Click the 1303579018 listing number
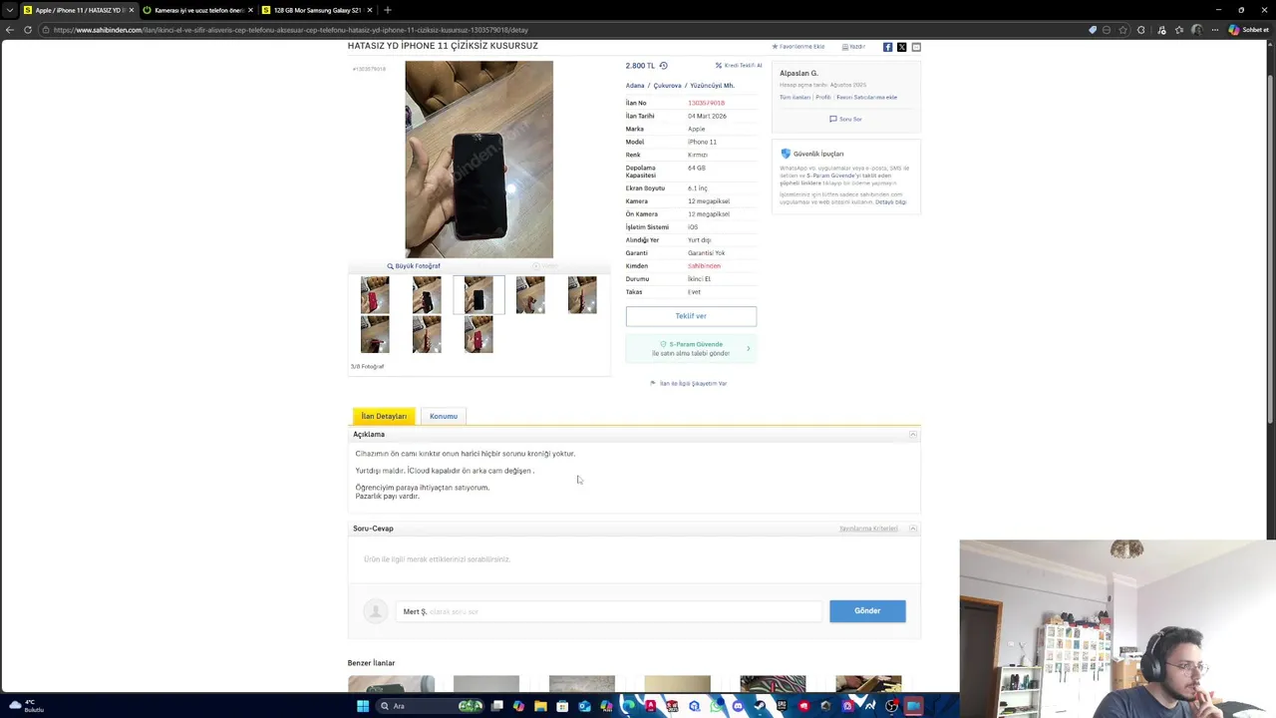 pos(706,103)
